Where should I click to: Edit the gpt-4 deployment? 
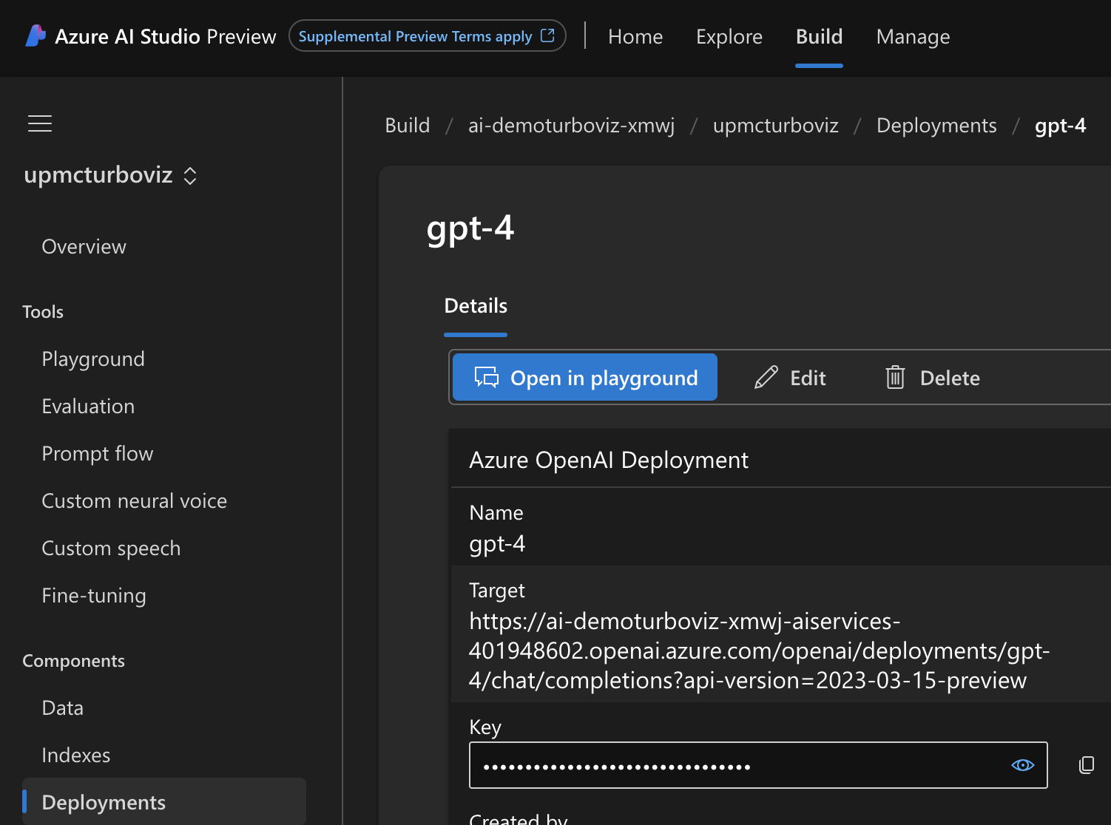click(x=790, y=378)
